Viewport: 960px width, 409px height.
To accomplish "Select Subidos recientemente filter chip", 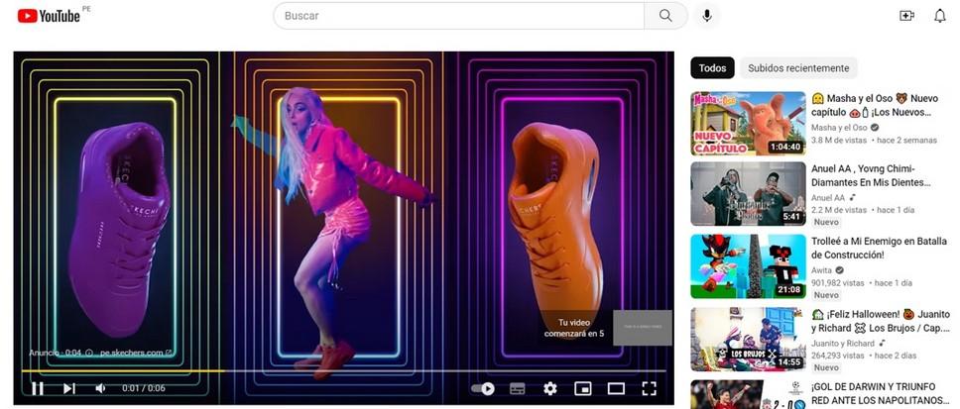I will [x=798, y=68].
